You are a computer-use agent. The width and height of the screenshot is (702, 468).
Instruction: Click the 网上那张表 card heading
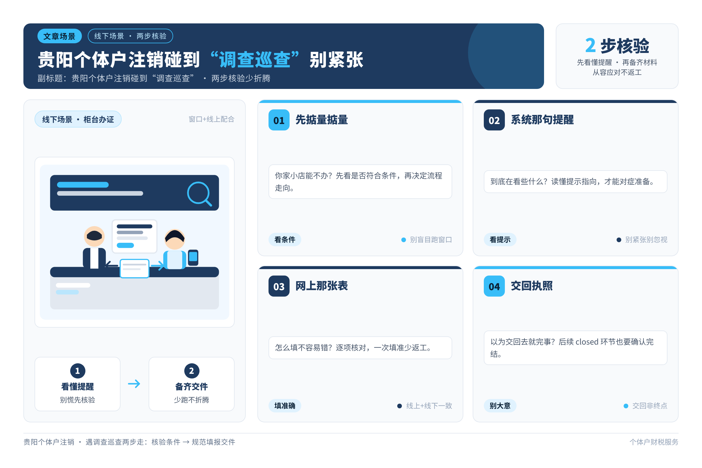(x=321, y=286)
